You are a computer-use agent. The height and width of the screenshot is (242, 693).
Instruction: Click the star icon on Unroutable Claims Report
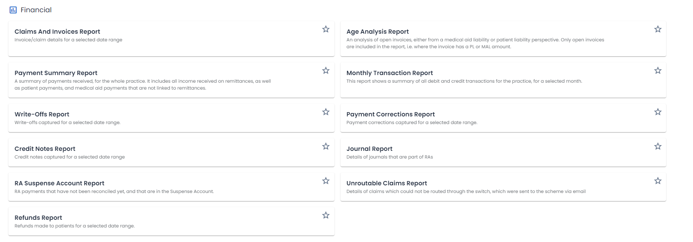click(x=658, y=181)
